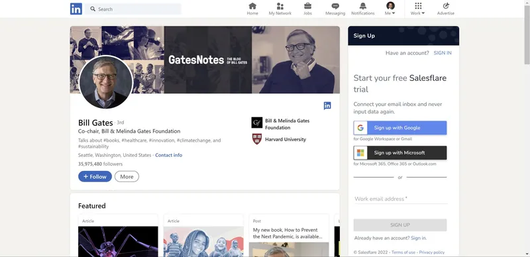Open Privacy policy link
The width and height of the screenshot is (530, 257).
(x=432, y=252)
